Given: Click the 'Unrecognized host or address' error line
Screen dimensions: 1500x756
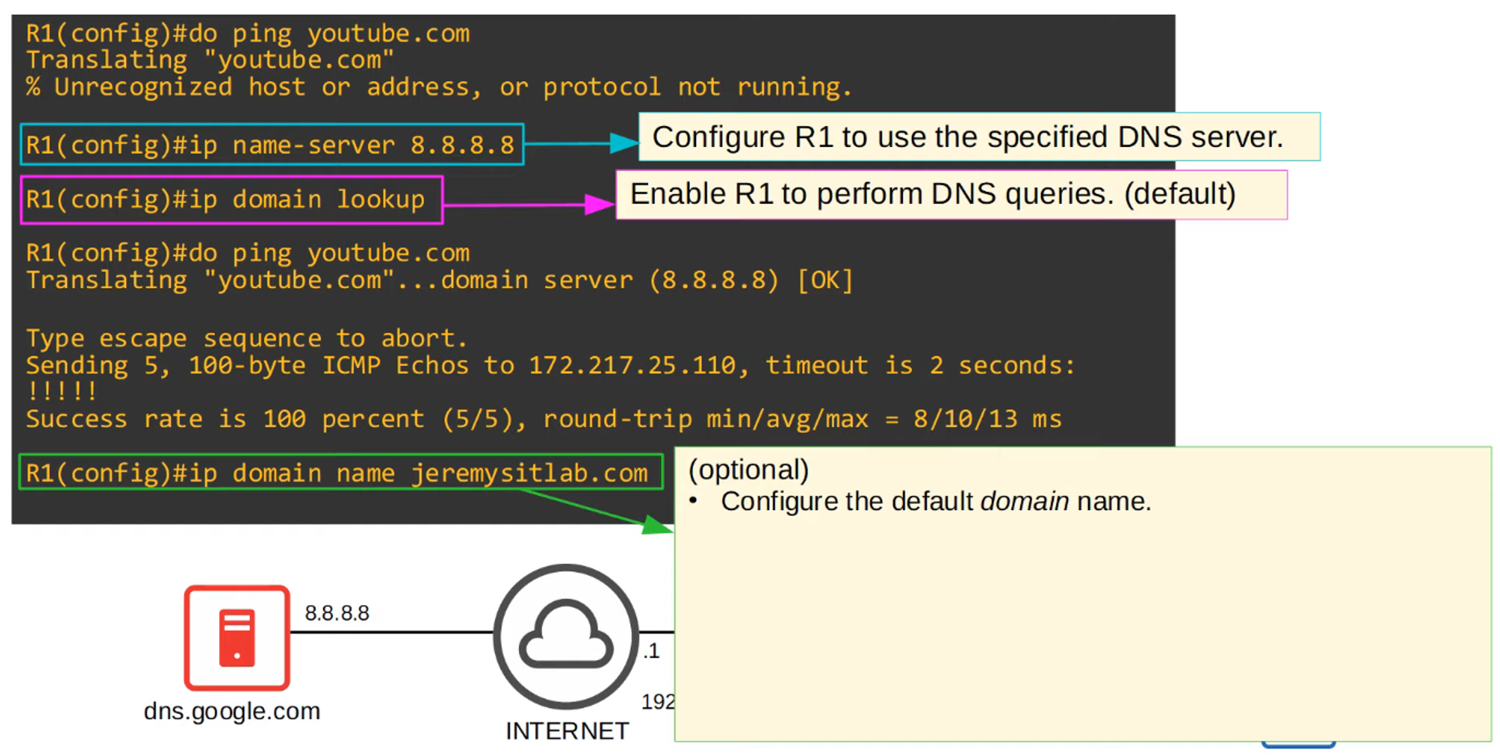Looking at the screenshot, I should coord(439,88).
